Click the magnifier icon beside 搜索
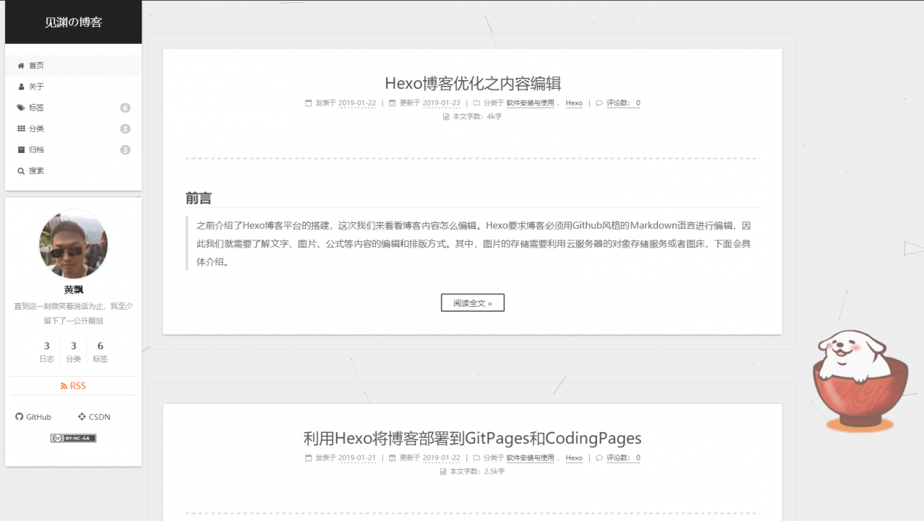Viewport: 924px width, 521px height. coord(21,171)
